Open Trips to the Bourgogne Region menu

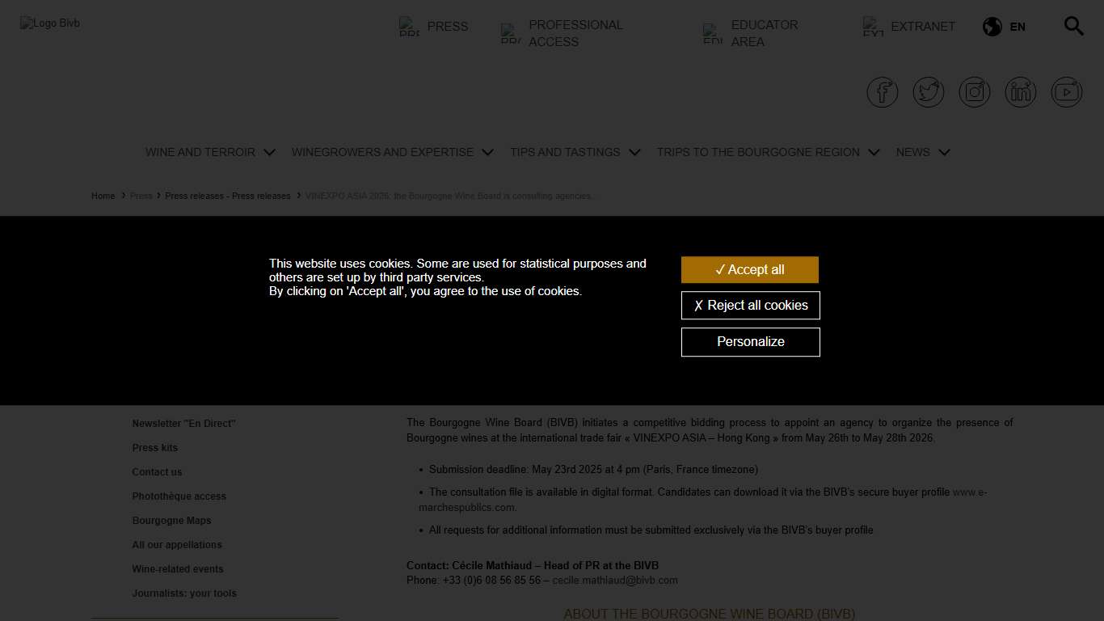(767, 152)
